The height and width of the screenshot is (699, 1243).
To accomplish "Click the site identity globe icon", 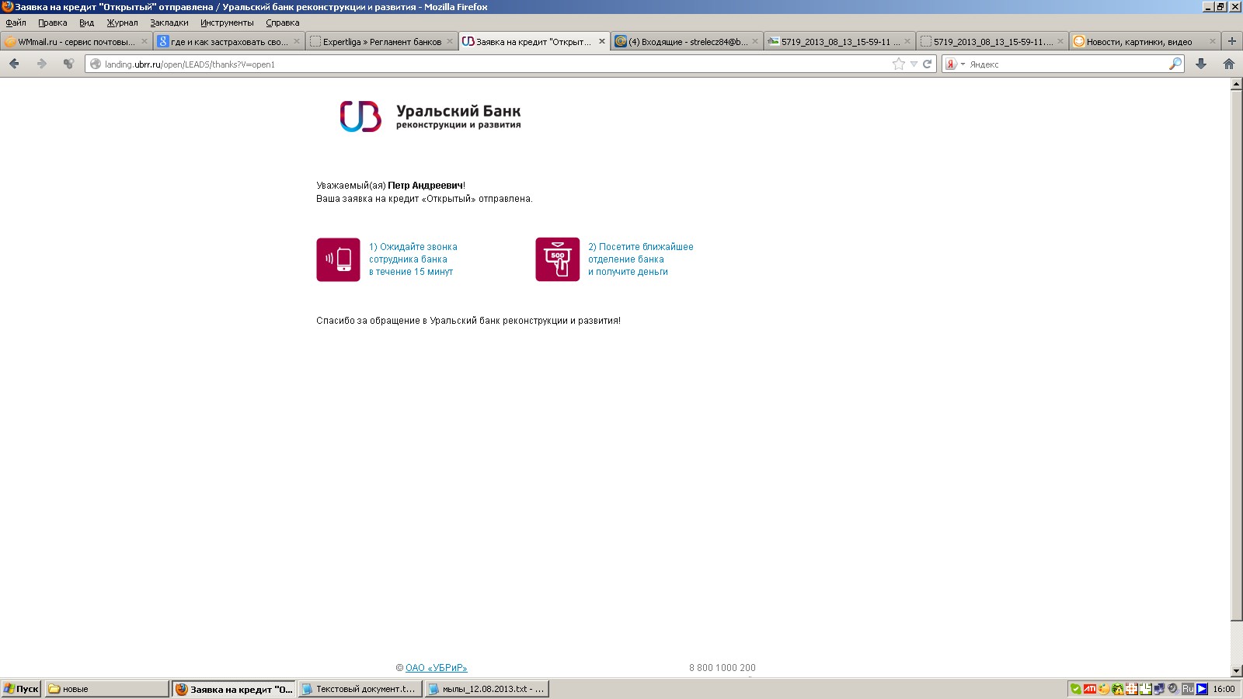I will coord(96,64).
